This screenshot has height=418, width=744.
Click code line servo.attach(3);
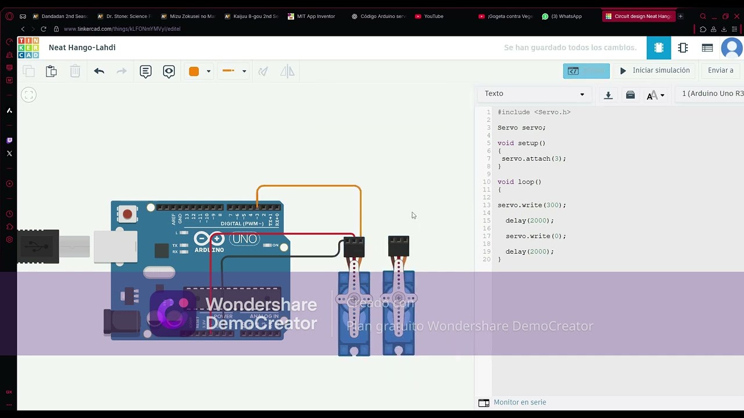tap(534, 158)
